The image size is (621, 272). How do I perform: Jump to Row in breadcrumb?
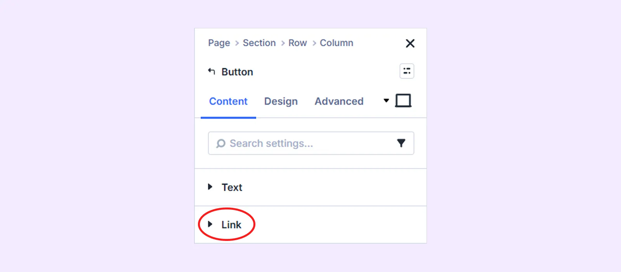[297, 43]
